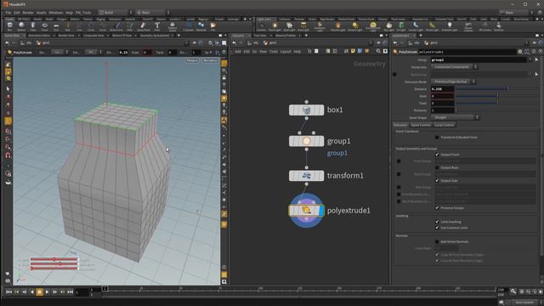Add a Camera from the shelf
The height and width of the screenshot is (306, 544).
click(x=261, y=26)
